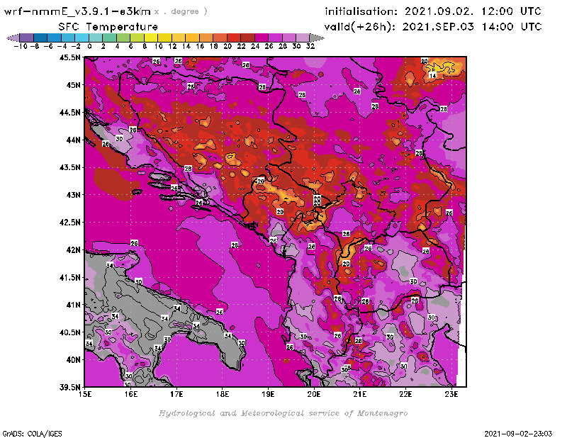Click the red legend swatch between 20 and 22
Screen dimensions: 567x438
pyautogui.click(x=234, y=38)
